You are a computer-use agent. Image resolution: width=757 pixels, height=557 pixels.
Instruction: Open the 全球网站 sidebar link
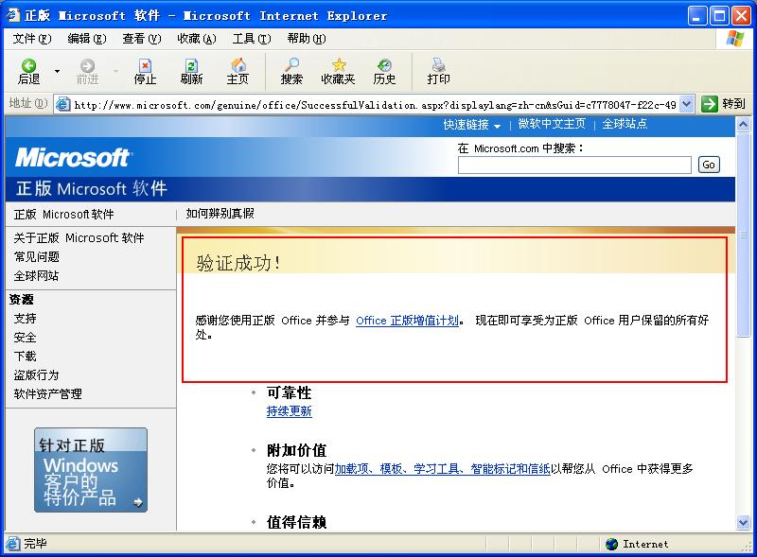pyautogui.click(x=36, y=276)
